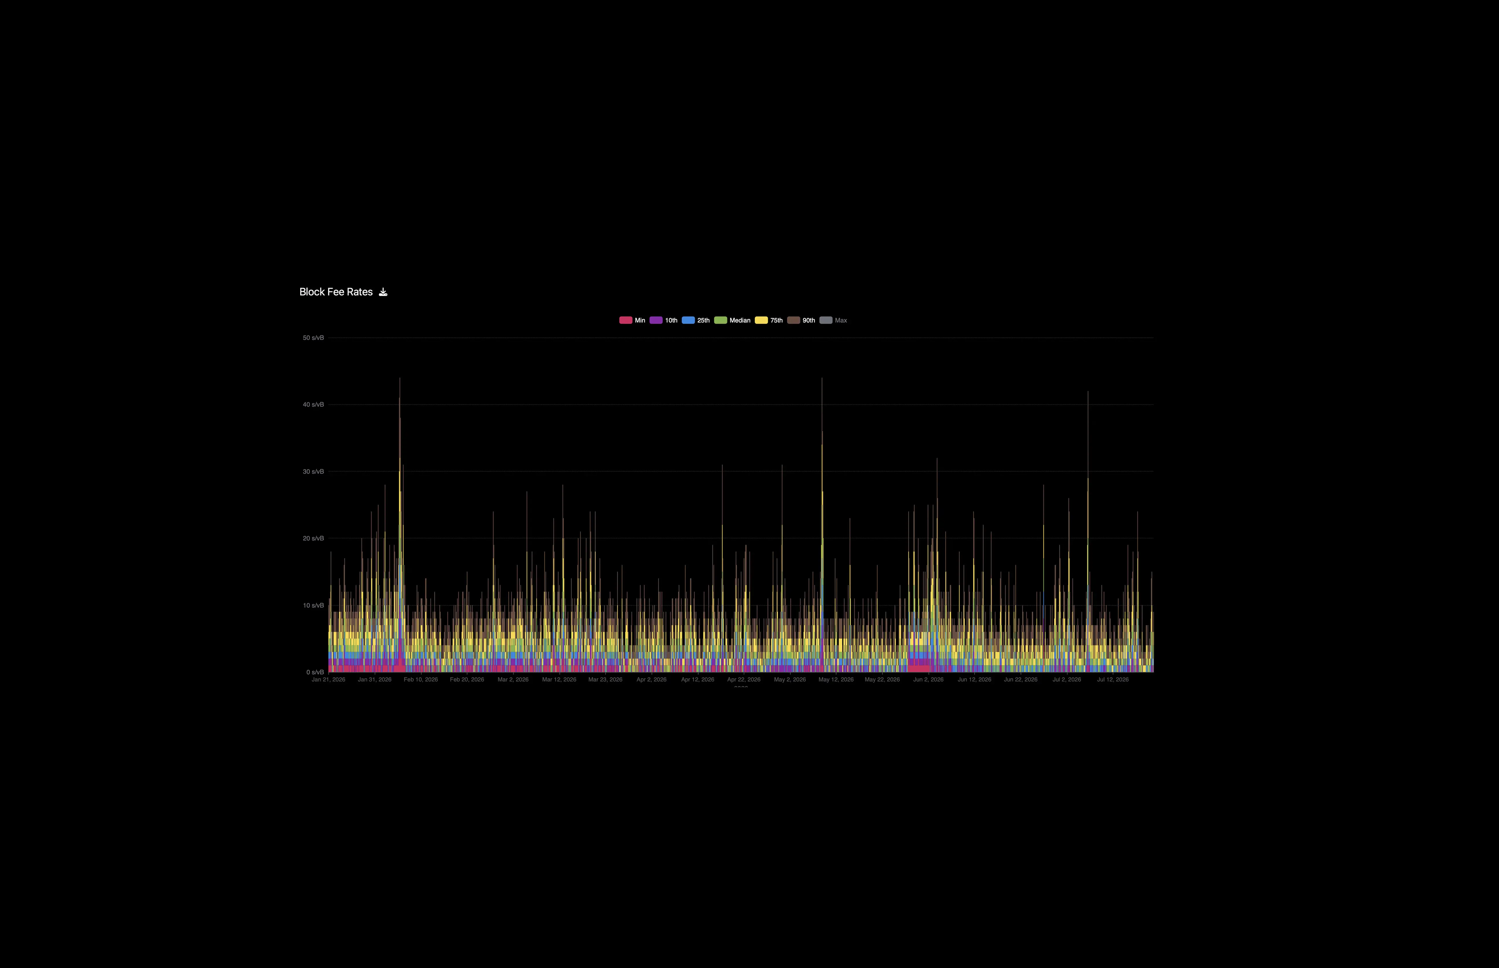Click the Jul 12, 2026 date label
The height and width of the screenshot is (968, 1499).
[1113, 679]
